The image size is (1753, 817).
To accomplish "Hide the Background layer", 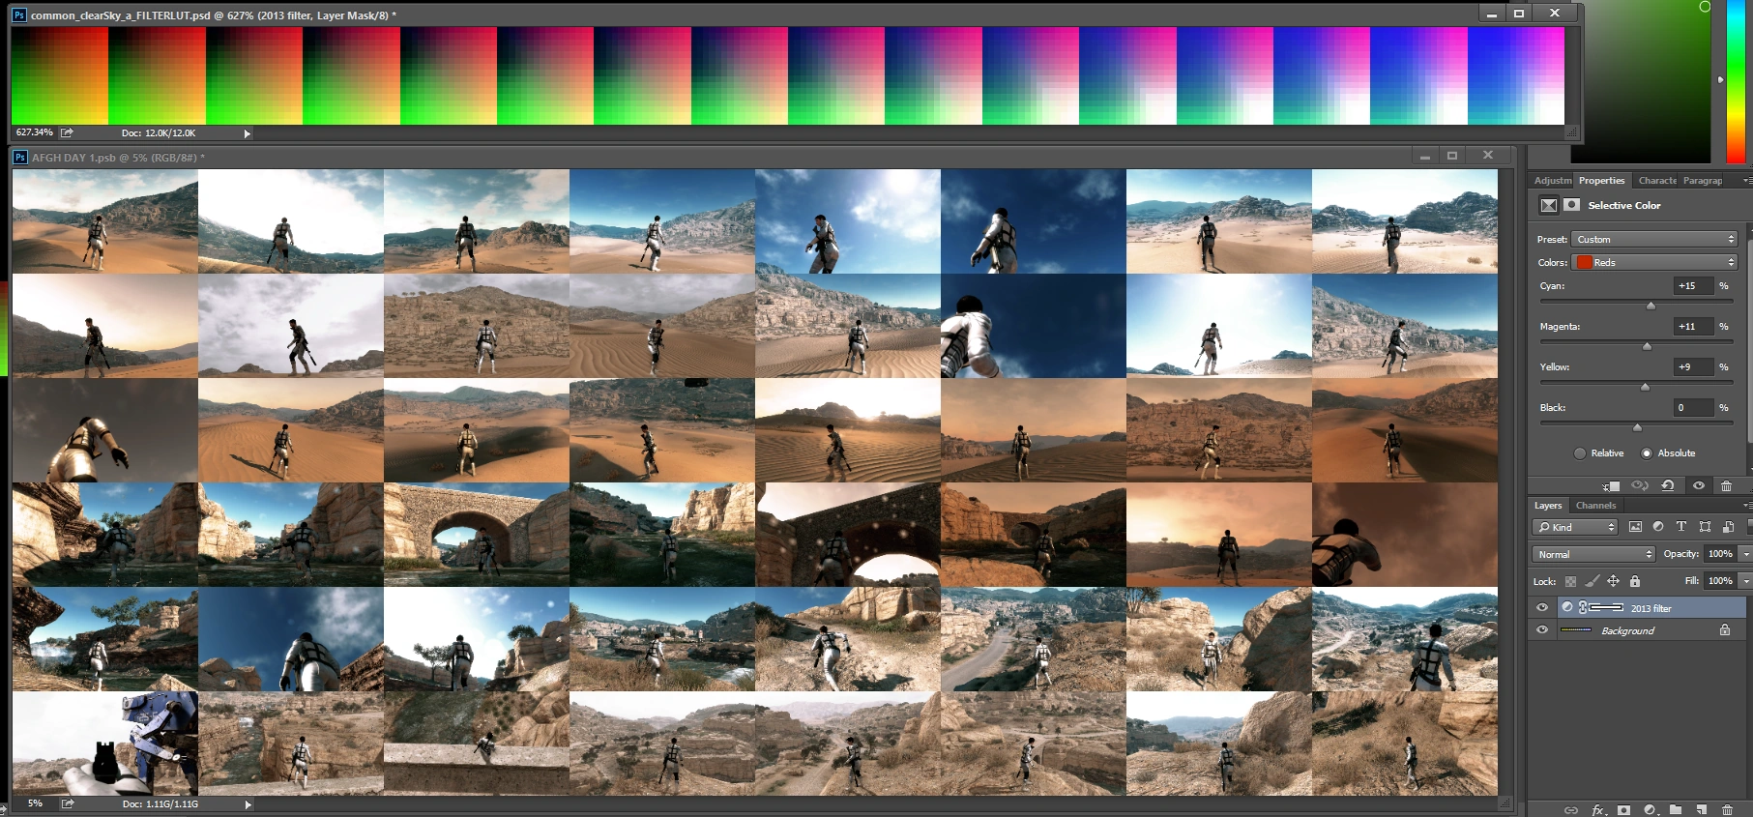I will tap(1542, 630).
